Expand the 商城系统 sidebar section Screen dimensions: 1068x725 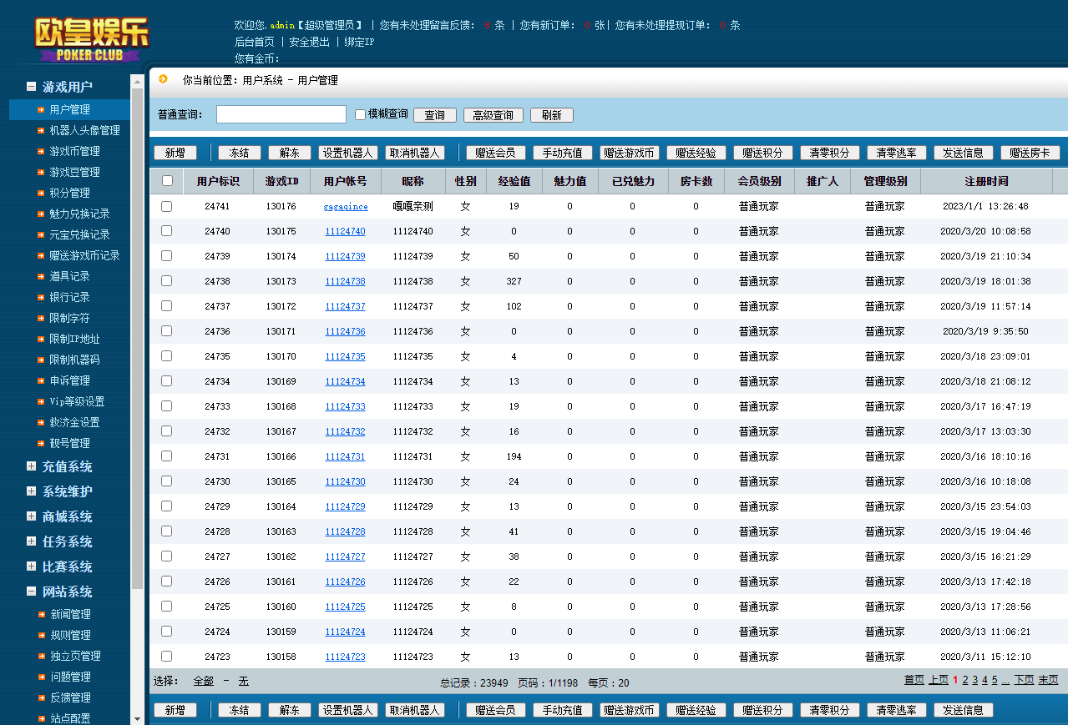(x=31, y=516)
